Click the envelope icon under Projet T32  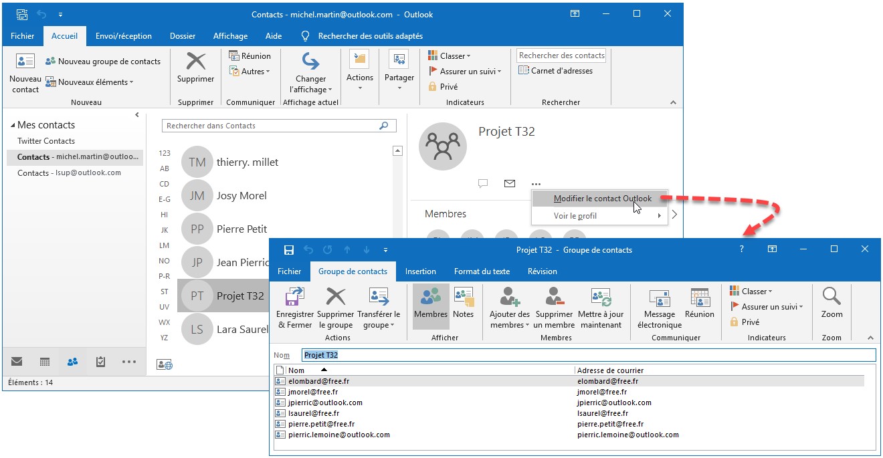510,183
